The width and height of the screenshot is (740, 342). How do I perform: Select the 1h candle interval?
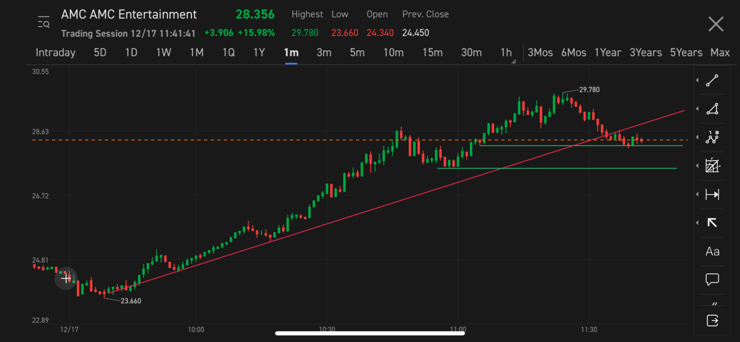tap(506, 52)
